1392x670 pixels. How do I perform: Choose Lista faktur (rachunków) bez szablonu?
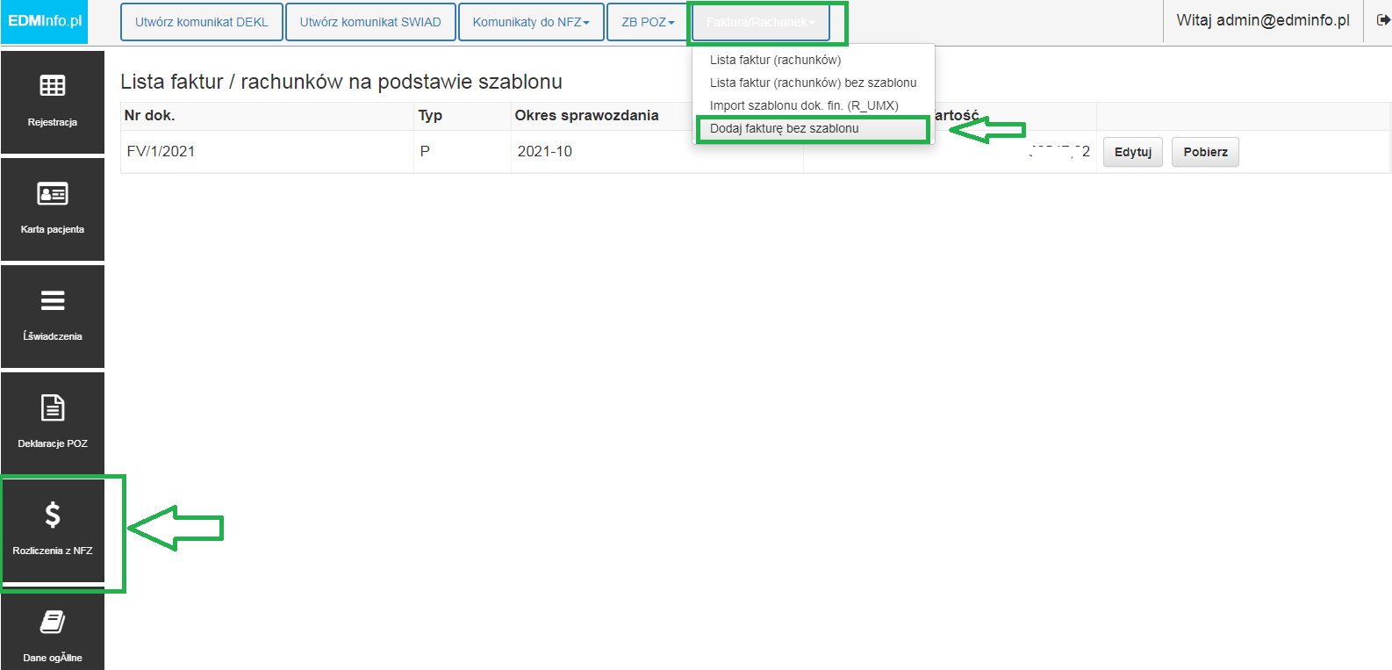tap(813, 83)
